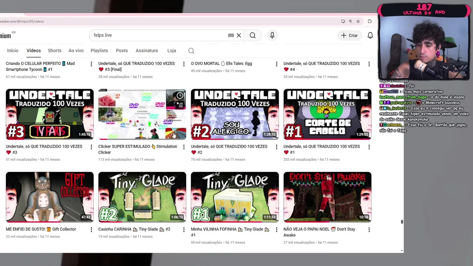Open 'NÃO VEJA O PAPAI NOEL' video title

[319, 232]
